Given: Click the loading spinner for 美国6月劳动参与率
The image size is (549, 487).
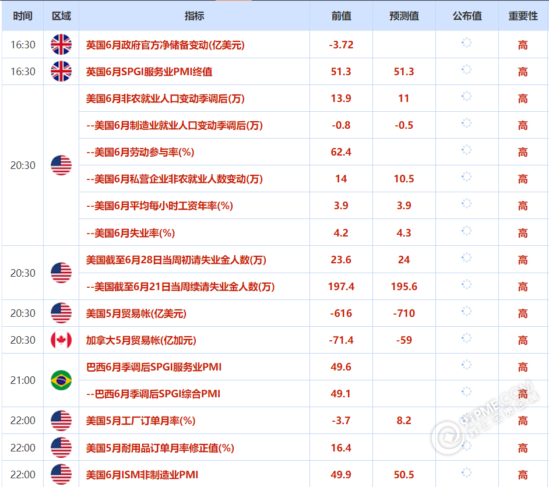Looking at the screenshot, I should point(467,150).
